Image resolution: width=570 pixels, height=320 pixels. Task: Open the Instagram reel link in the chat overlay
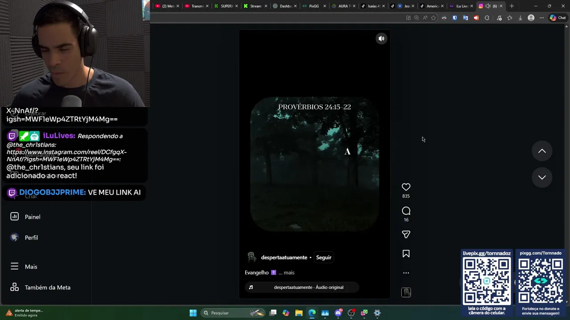tap(66, 156)
